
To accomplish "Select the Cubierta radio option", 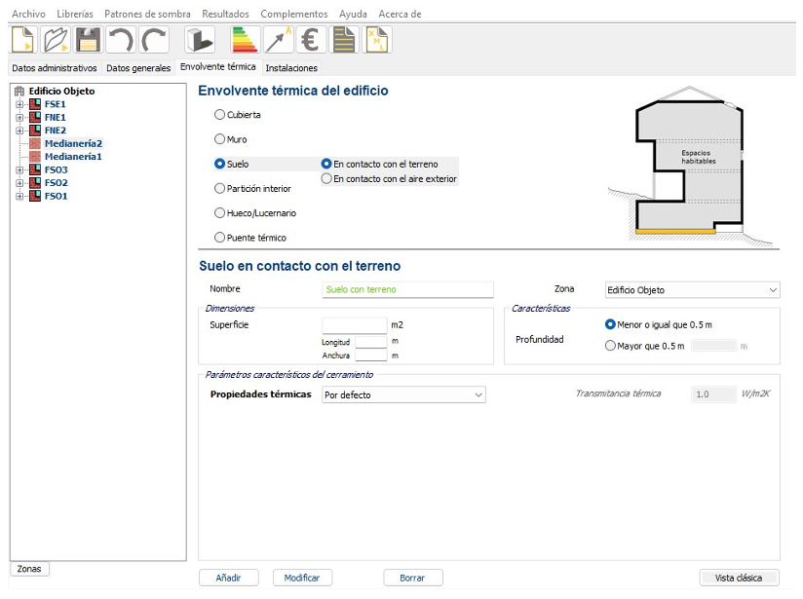I will (x=219, y=115).
